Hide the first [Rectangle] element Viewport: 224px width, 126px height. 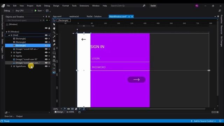coord(46,38)
